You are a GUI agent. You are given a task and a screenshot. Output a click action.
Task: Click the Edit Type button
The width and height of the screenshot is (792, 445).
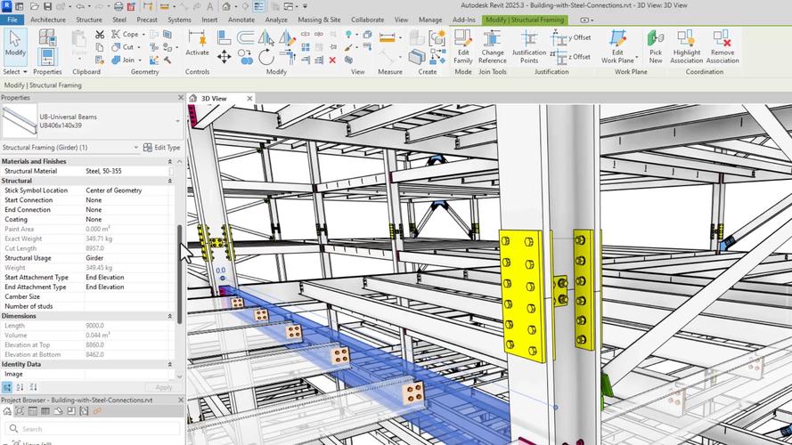pos(161,148)
